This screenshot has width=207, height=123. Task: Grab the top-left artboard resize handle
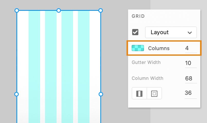click(17, 11)
